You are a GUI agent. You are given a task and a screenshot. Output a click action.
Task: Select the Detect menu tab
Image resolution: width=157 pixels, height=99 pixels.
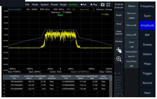pos(147,54)
